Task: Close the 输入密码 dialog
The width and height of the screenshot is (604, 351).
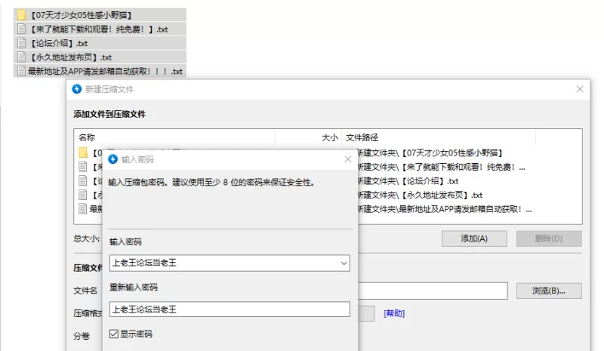Action: click(x=348, y=159)
